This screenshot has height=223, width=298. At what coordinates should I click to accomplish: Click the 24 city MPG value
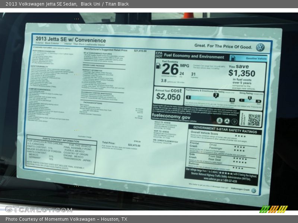[x=182, y=74]
